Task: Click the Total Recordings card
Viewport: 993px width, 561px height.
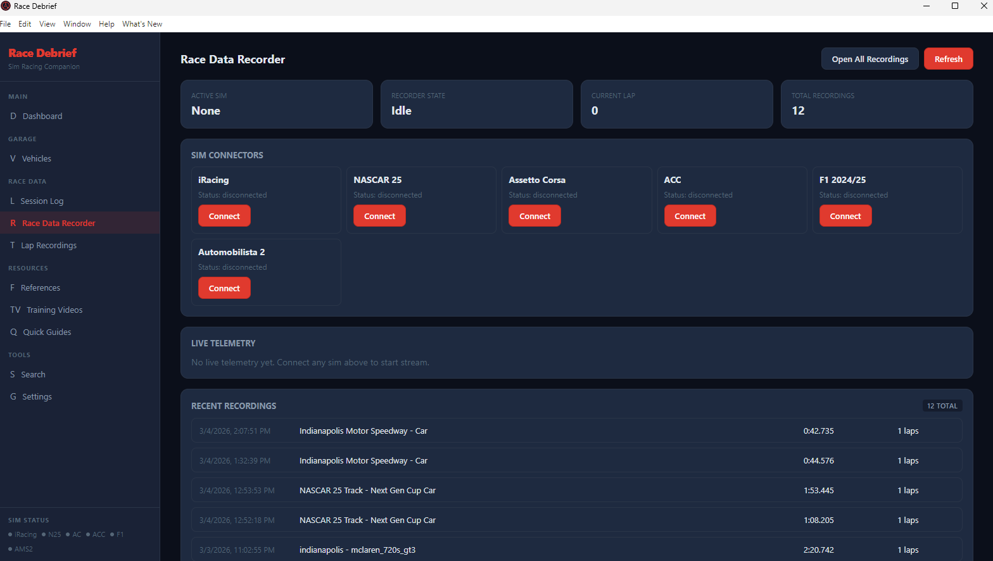Action: coord(877,104)
